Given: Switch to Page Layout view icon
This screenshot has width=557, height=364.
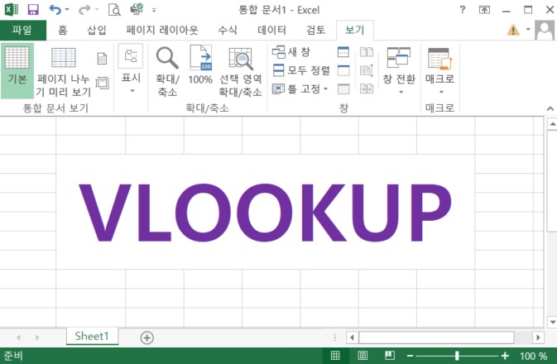Looking at the screenshot, I should tap(102, 59).
